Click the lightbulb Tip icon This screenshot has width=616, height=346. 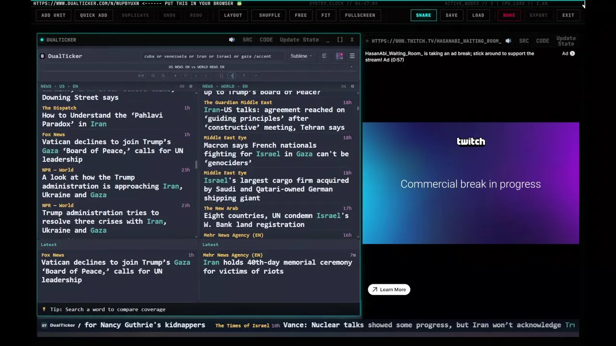point(44,309)
